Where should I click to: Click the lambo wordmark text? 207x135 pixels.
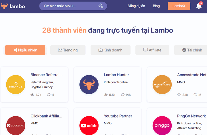coord(17,6)
